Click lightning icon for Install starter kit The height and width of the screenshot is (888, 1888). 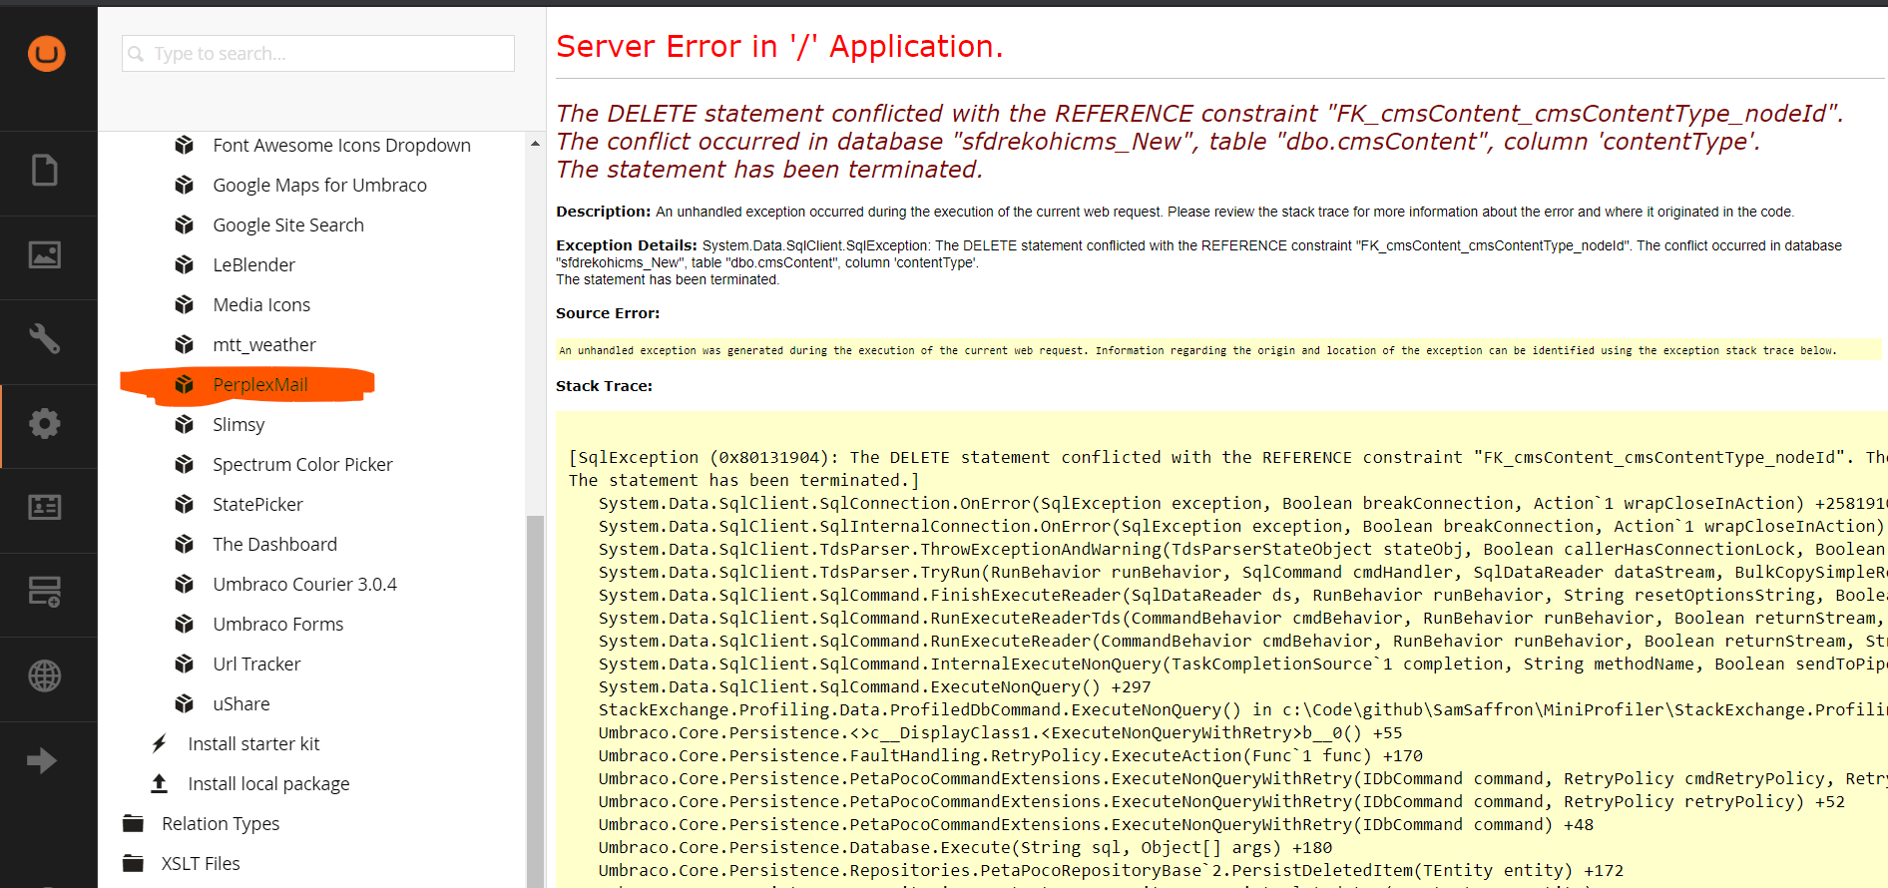pos(159,743)
